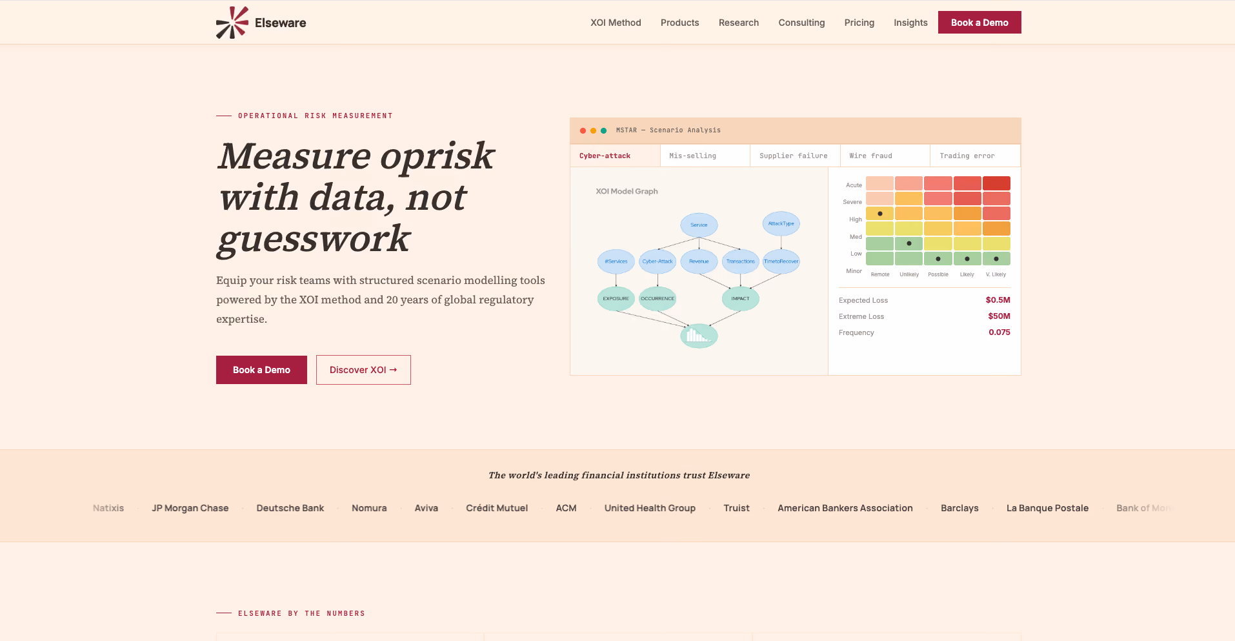Screen dimensions: 1235x641
Task: Click the Extreme Loss value $50M
Action: click(x=999, y=316)
